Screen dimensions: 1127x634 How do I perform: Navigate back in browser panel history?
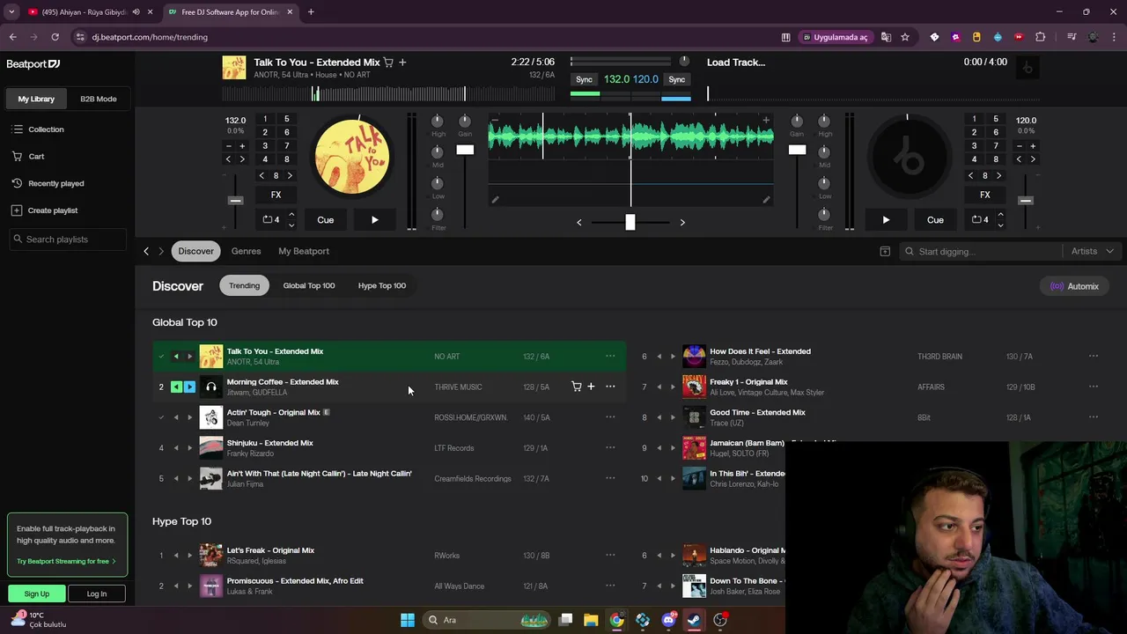146,251
